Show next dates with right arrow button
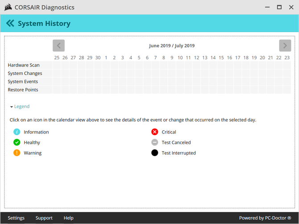 (x=285, y=46)
